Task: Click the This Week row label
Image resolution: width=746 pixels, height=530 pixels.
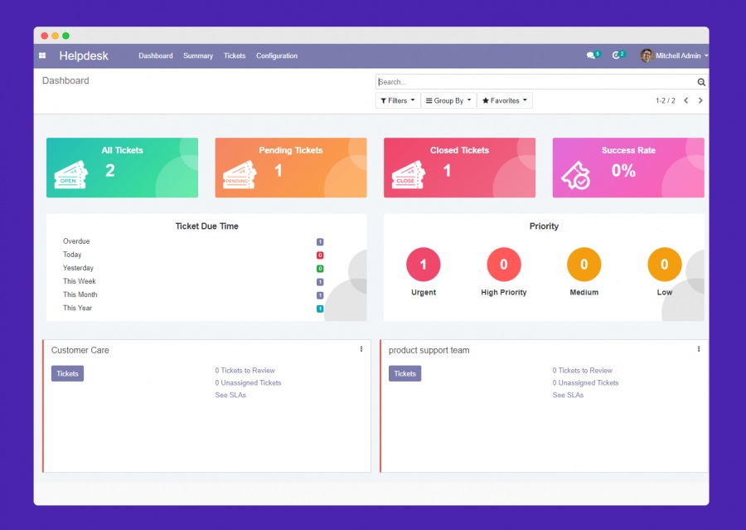Action: pos(80,281)
